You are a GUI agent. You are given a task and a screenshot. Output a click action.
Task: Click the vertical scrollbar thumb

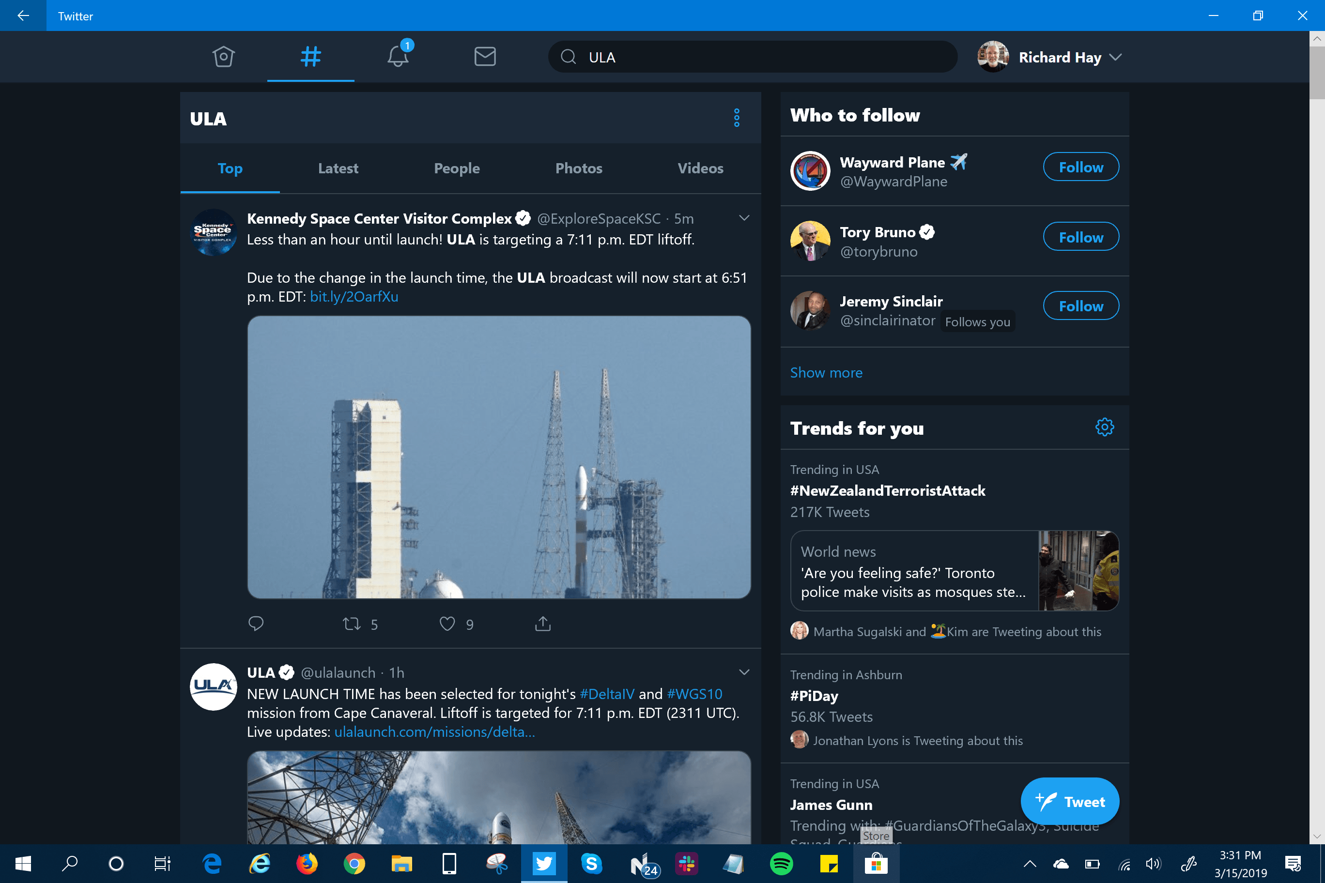coord(1317,73)
